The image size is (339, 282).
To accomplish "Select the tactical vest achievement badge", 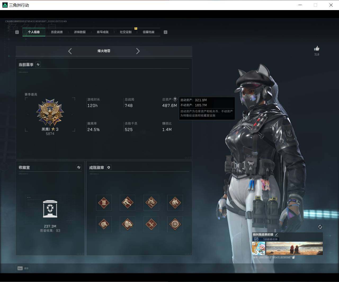I will [x=104, y=203].
